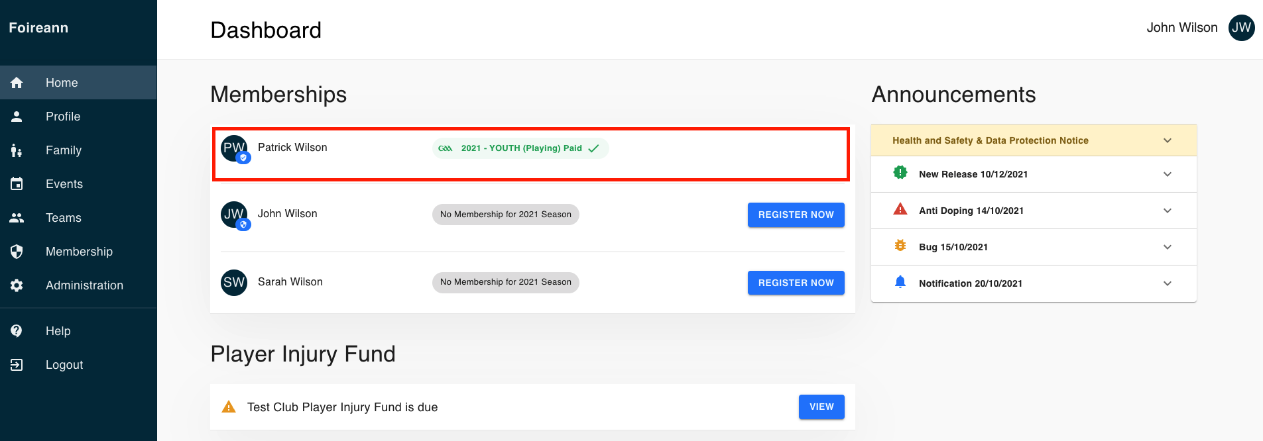Open the Events section

tap(78, 184)
